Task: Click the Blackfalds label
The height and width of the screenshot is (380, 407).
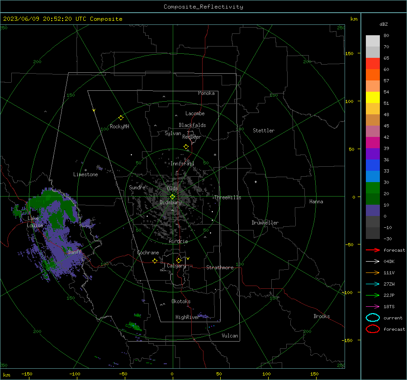Action: coord(192,125)
